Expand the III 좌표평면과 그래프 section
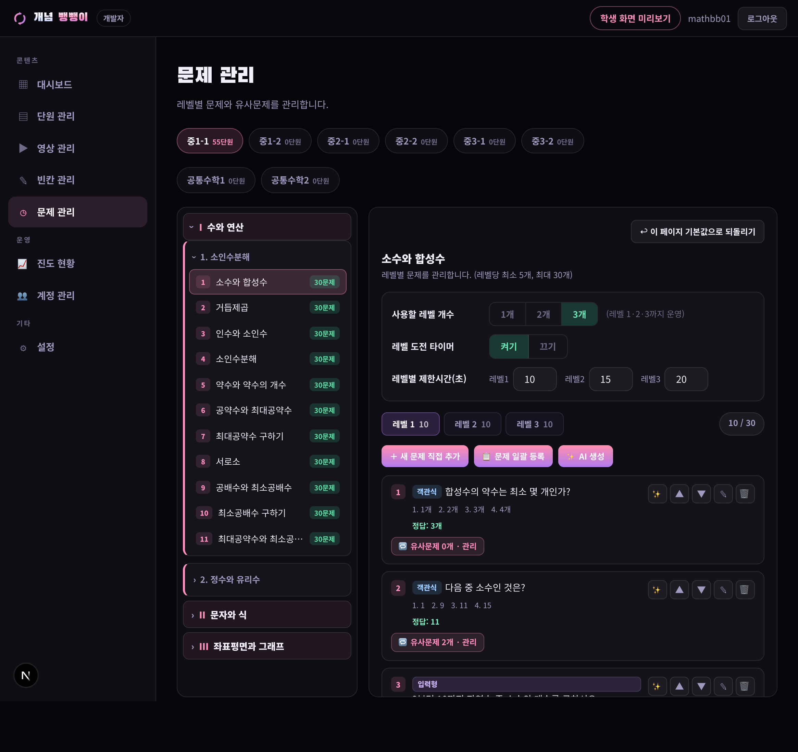Image resolution: width=798 pixels, height=752 pixels. pyautogui.click(x=267, y=646)
